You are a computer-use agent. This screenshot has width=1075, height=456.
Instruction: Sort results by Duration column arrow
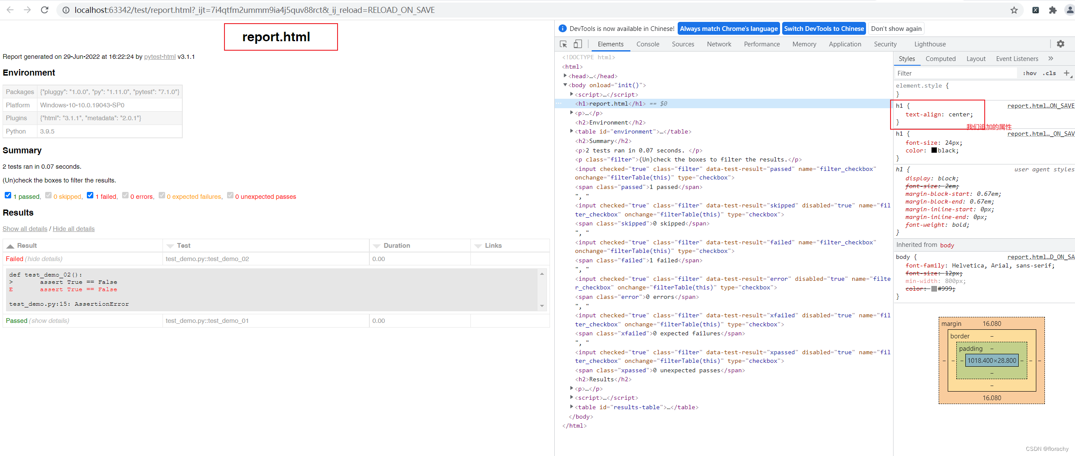[x=377, y=246]
